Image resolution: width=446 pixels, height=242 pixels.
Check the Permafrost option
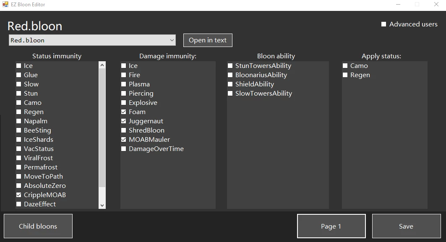(19, 167)
